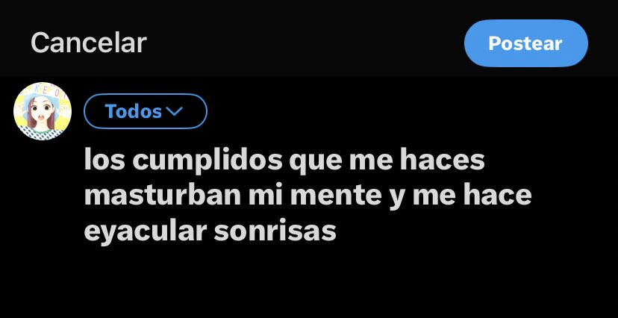Click the chevron arrow beside Todos

[x=175, y=112]
